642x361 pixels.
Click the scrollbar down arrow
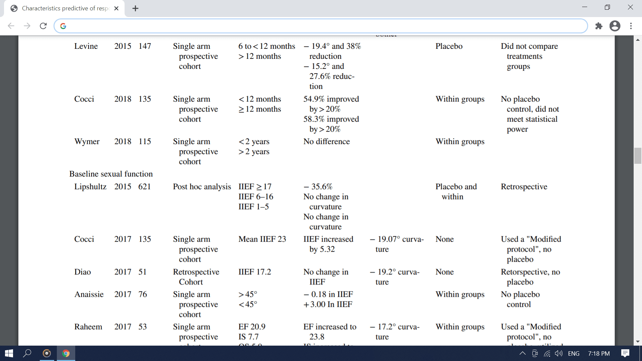pyautogui.click(x=638, y=342)
